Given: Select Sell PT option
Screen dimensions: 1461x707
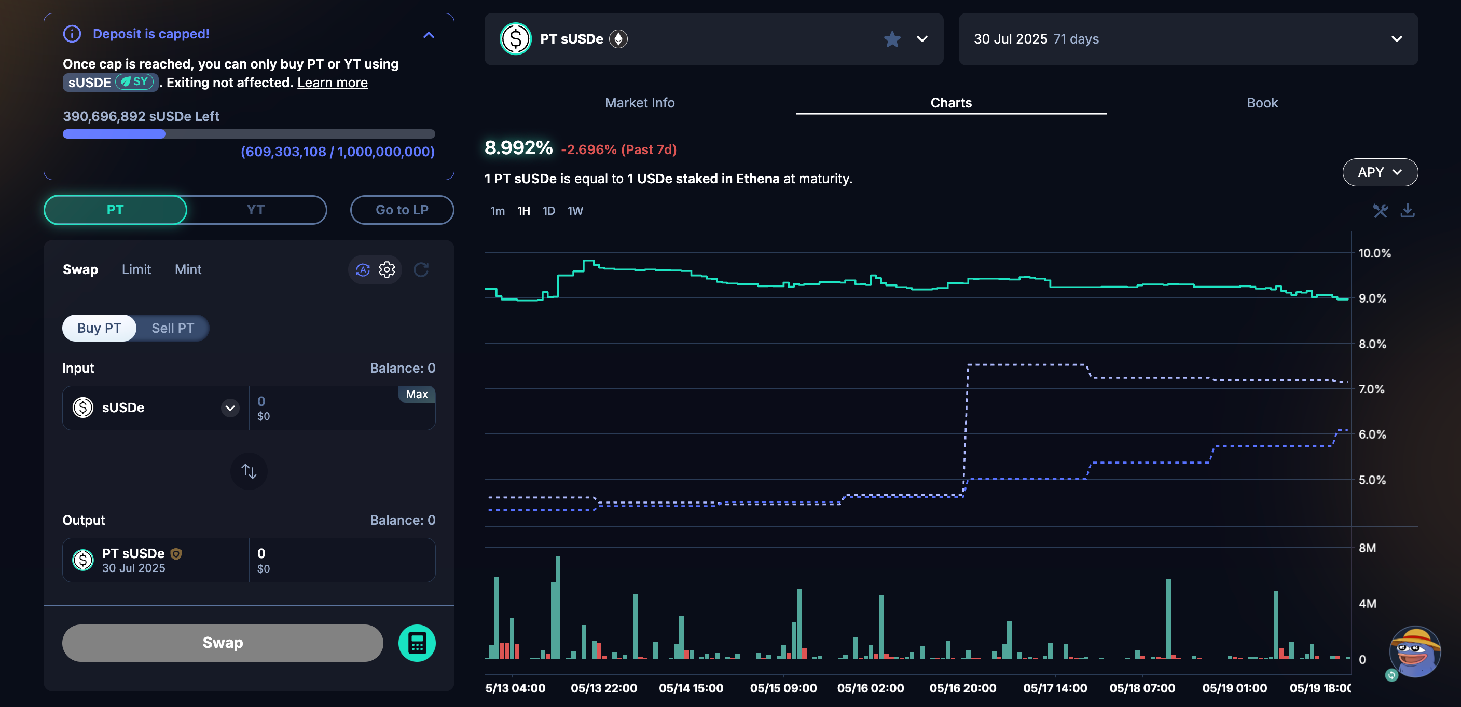Looking at the screenshot, I should pos(173,328).
